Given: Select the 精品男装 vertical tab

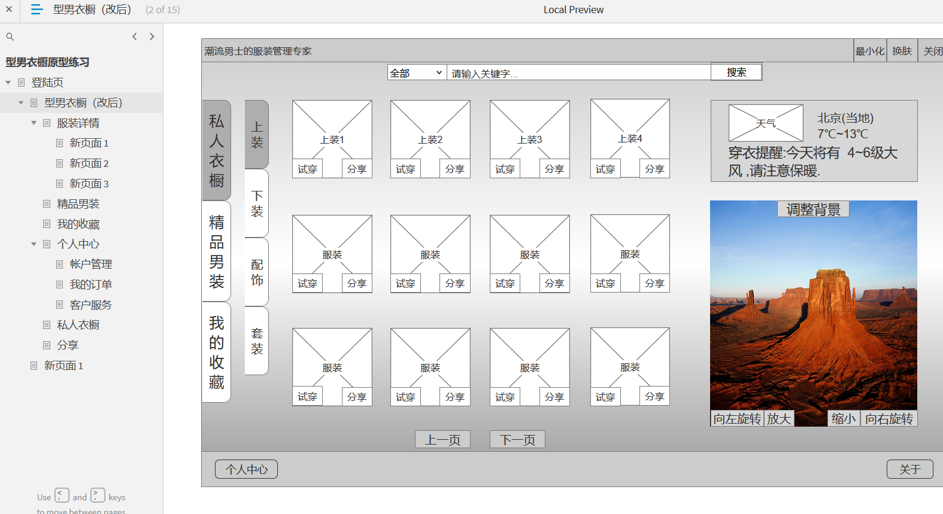Looking at the screenshot, I should (x=217, y=251).
